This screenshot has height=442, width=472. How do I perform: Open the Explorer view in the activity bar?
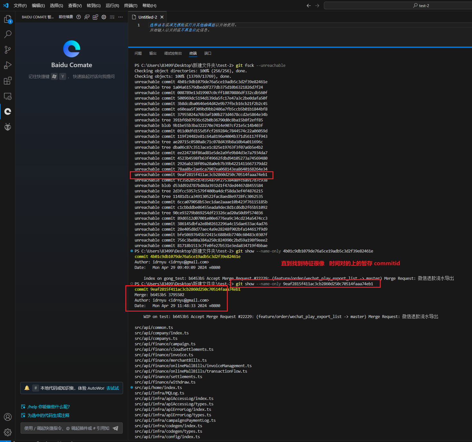8,19
